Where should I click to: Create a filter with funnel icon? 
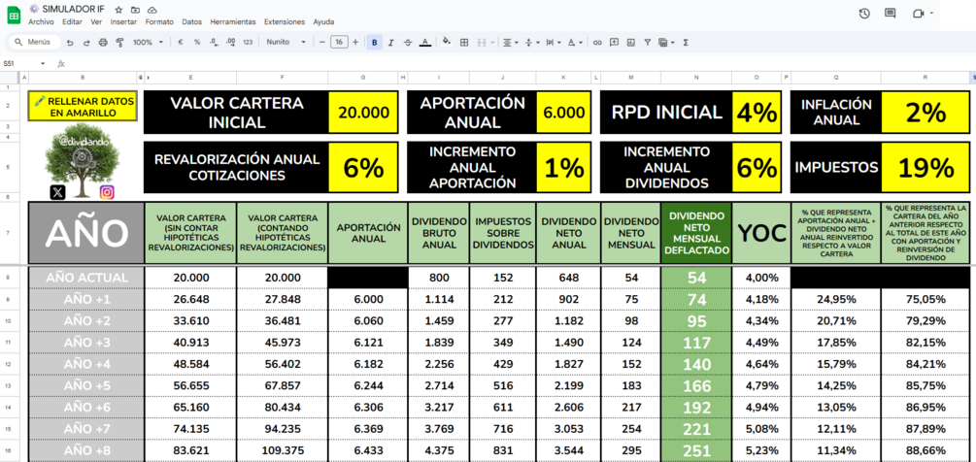pyautogui.click(x=648, y=43)
